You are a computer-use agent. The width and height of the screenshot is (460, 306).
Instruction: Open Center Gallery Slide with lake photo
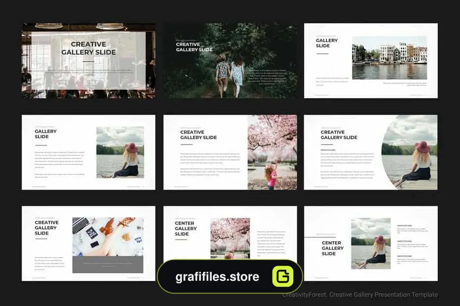pos(371,244)
